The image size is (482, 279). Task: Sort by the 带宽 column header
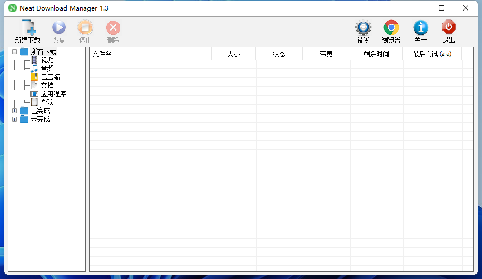pyautogui.click(x=327, y=54)
